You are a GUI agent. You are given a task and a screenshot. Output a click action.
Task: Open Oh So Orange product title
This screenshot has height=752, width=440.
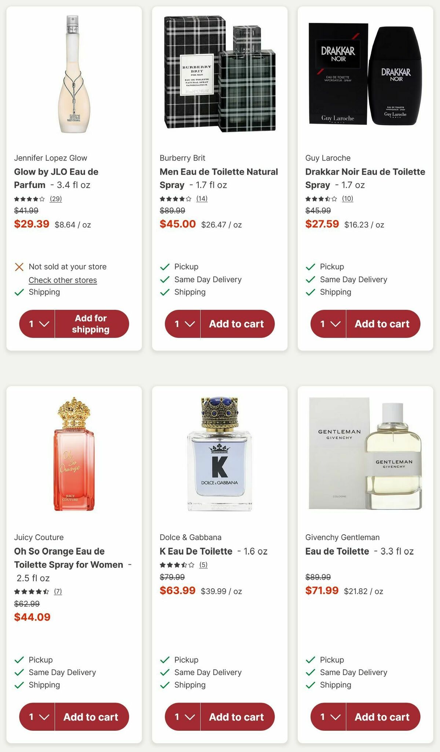(69, 558)
